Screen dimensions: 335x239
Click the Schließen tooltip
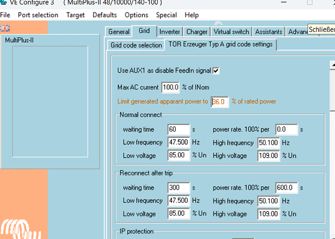coord(321,30)
